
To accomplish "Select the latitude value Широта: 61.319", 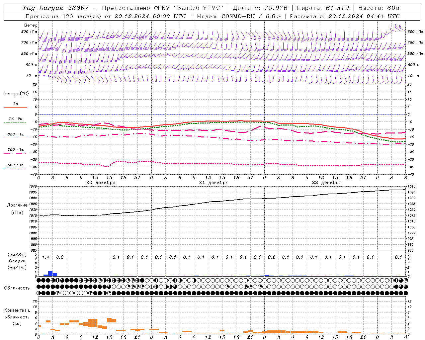I will [x=323, y=8].
